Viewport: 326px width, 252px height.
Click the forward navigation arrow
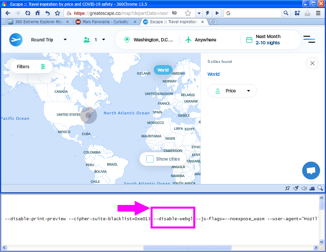(18, 13)
